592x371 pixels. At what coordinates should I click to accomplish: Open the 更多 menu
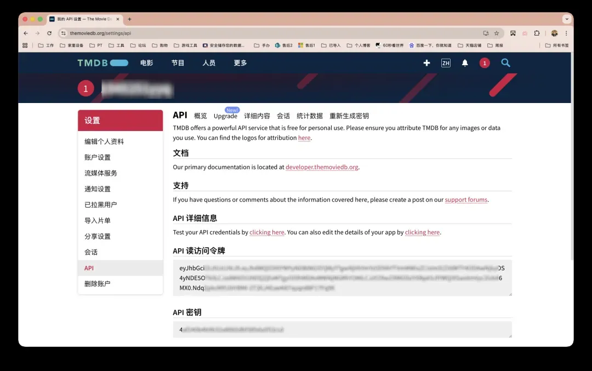click(x=240, y=63)
